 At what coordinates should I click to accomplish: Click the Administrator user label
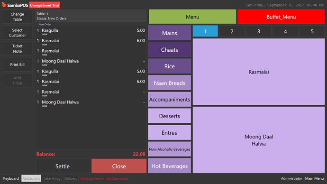(291, 178)
